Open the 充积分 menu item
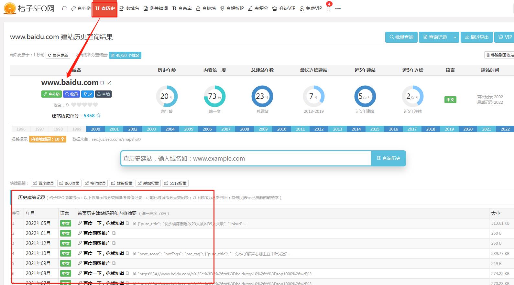 258,8
